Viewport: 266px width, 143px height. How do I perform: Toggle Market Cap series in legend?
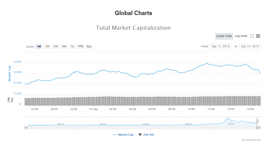pyautogui.click(x=124, y=135)
